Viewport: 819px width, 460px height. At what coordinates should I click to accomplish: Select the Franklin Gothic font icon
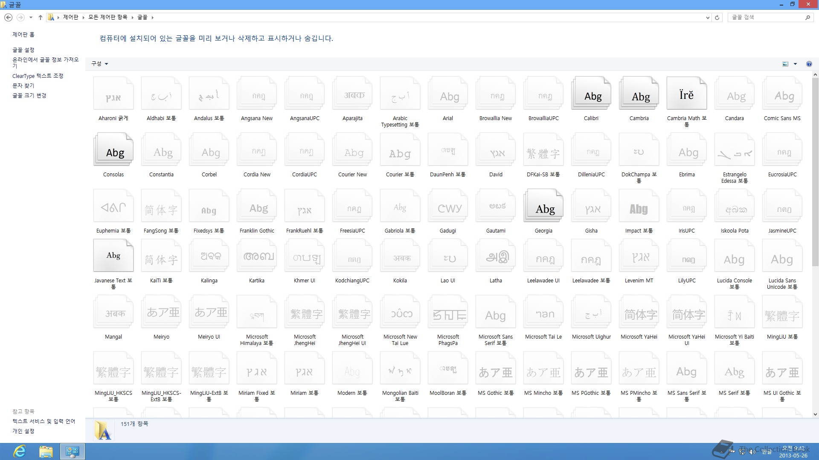[257, 206]
